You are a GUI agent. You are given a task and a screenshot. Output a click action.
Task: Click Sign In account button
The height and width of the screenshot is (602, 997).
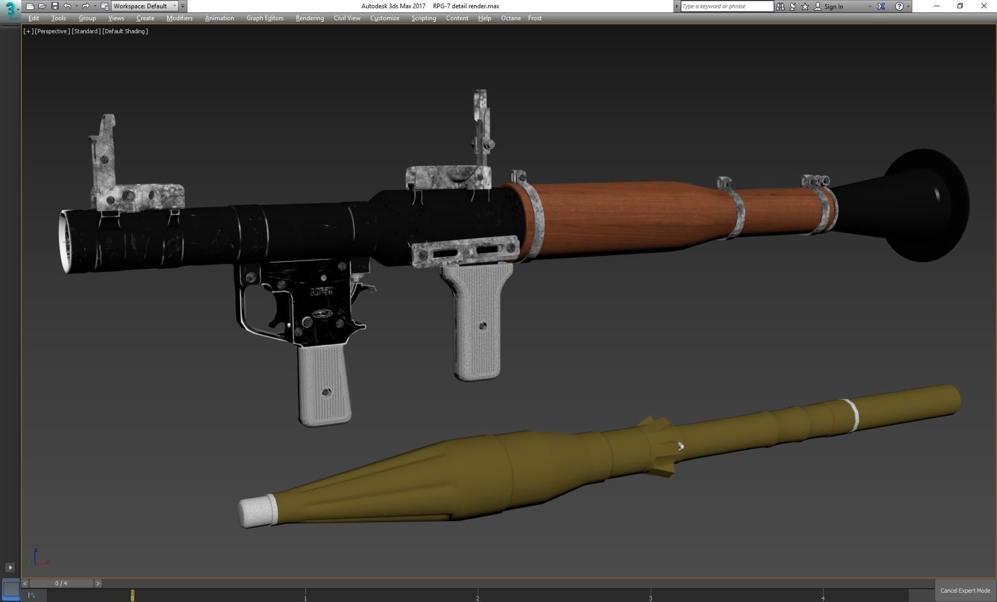829,6
